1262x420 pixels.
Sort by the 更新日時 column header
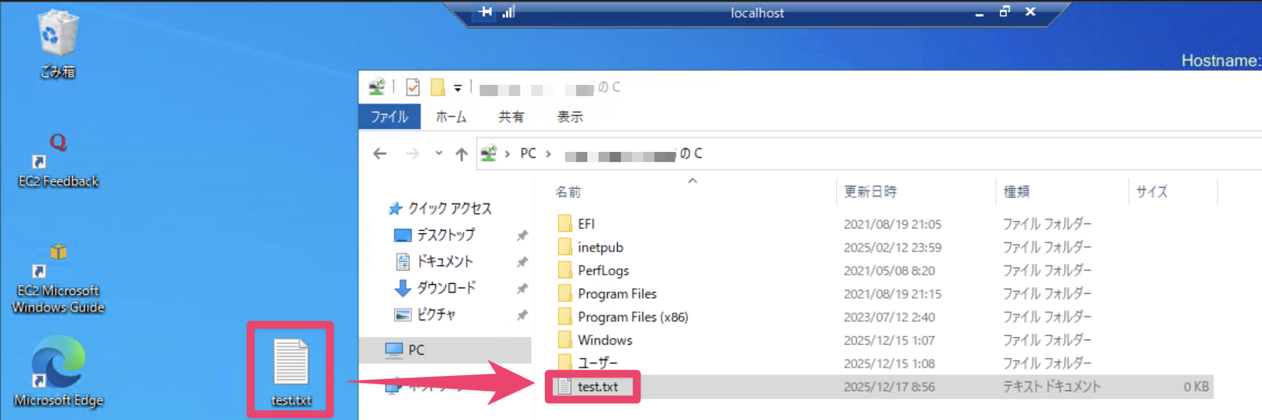(x=870, y=192)
